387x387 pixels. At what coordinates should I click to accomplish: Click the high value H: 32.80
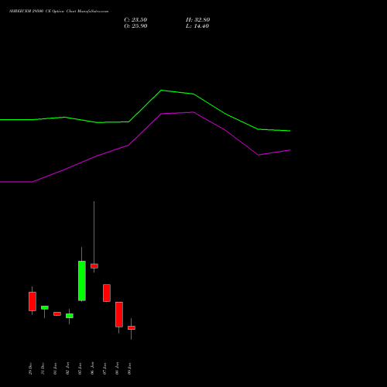(198, 20)
